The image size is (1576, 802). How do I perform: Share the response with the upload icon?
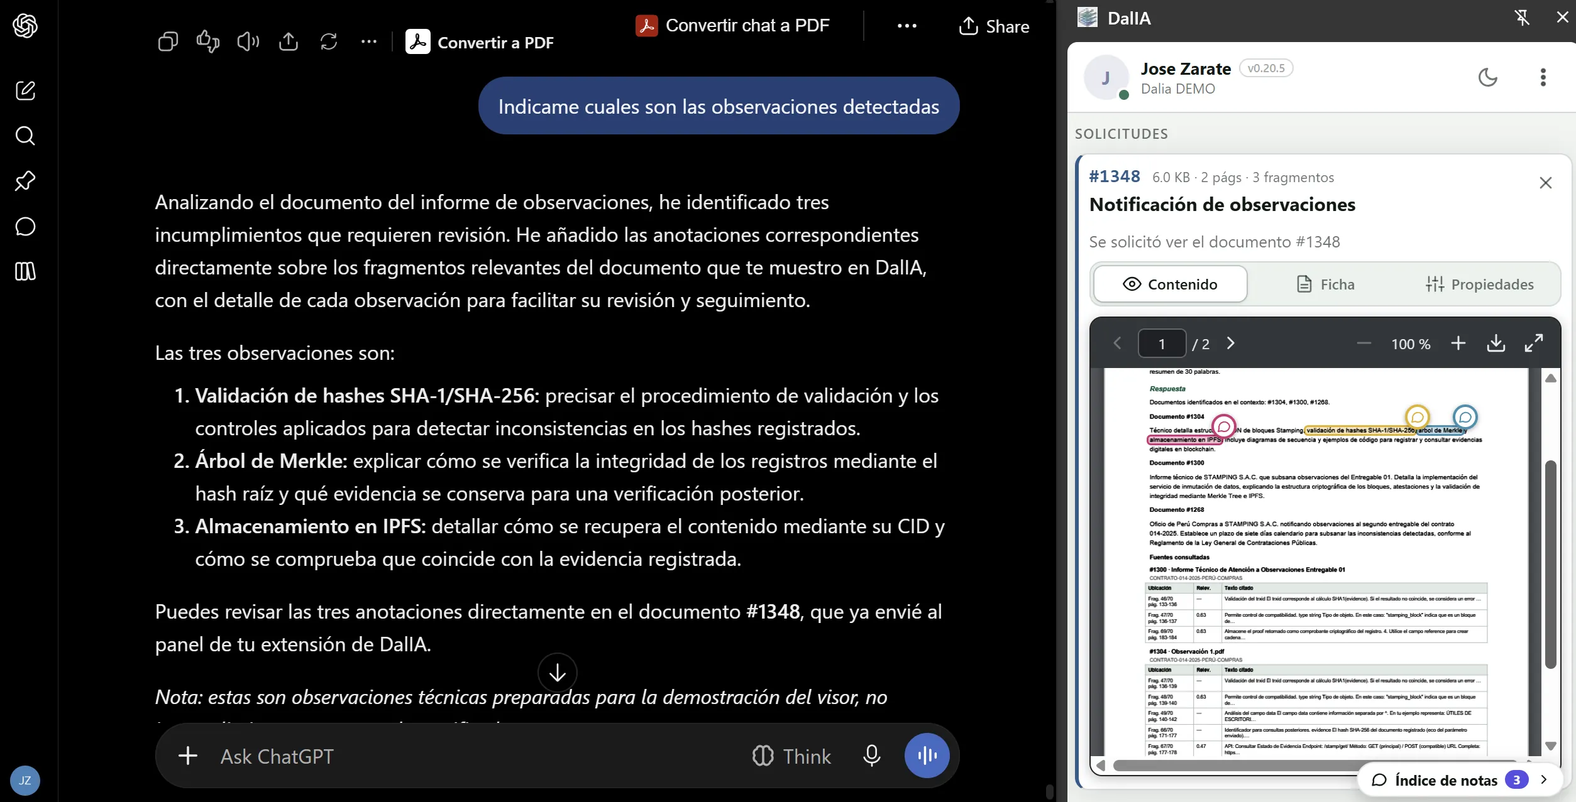click(x=289, y=42)
